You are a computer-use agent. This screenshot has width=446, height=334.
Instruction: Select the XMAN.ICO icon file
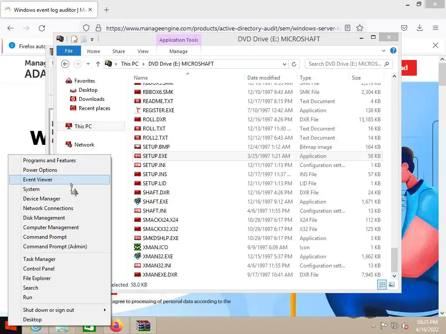pyautogui.click(x=137, y=247)
